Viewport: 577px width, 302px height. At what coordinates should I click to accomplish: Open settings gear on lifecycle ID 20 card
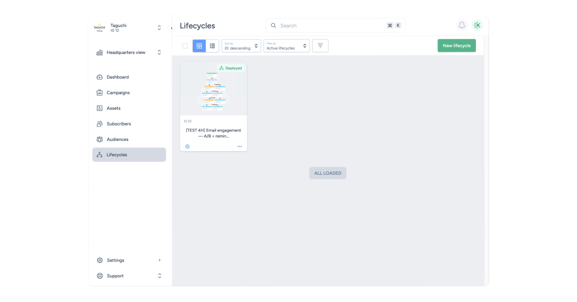click(x=187, y=146)
